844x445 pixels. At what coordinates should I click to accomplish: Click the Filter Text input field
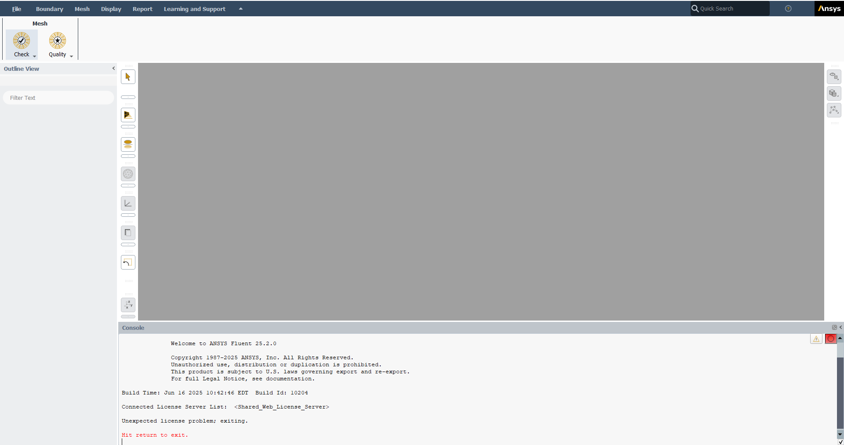click(x=58, y=98)
